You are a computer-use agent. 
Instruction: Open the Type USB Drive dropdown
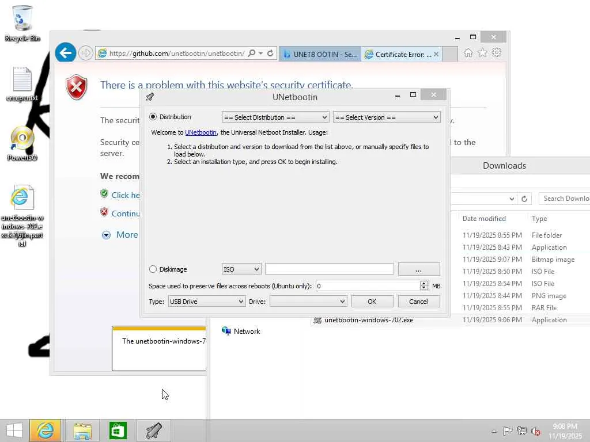pos(207,302)
